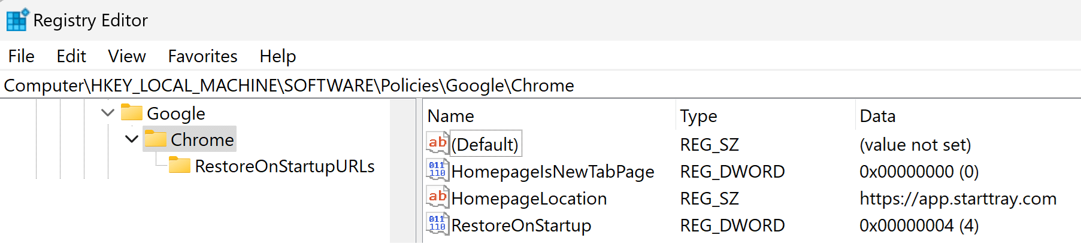Click the 0x00000004 (4) data cell

click(919, 225)
